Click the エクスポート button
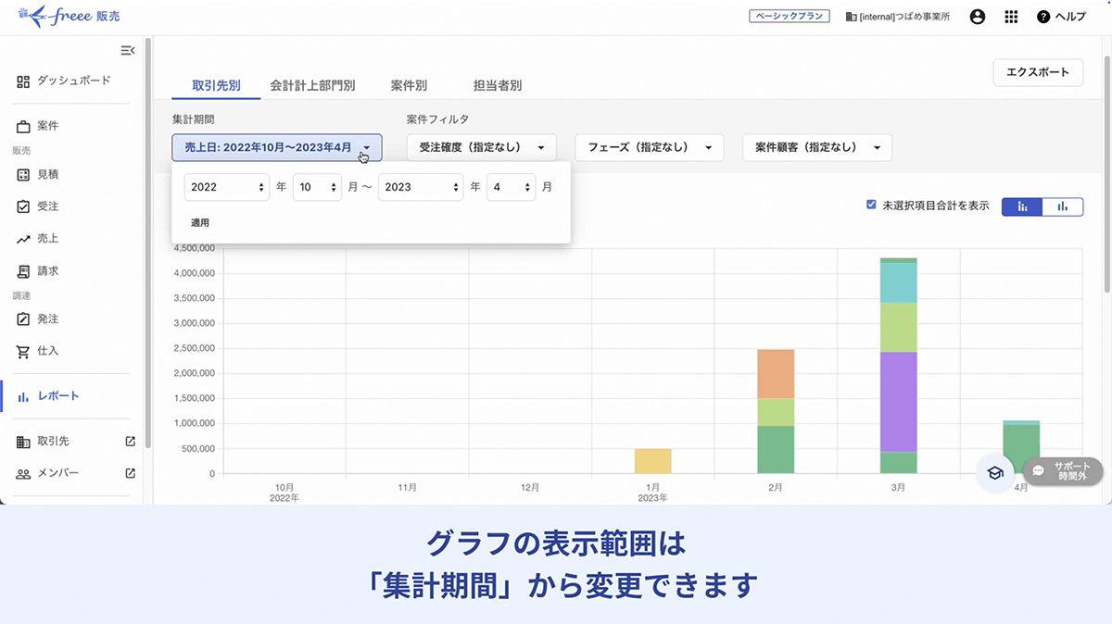This screenshot has width=1112, height=624. [x=1037, y=72]
